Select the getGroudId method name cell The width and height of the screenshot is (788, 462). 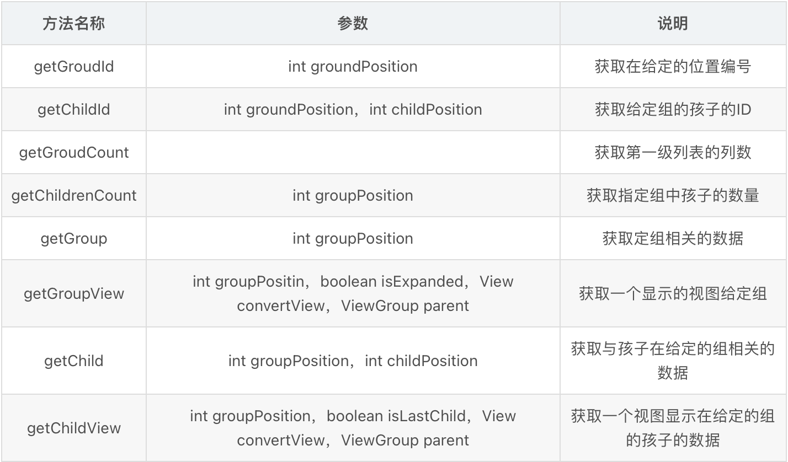[x=73, y=67]
